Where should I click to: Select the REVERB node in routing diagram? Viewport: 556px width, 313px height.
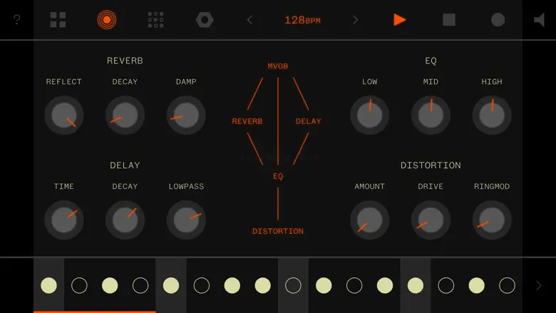pyautogui.click(x=247, y=121)
